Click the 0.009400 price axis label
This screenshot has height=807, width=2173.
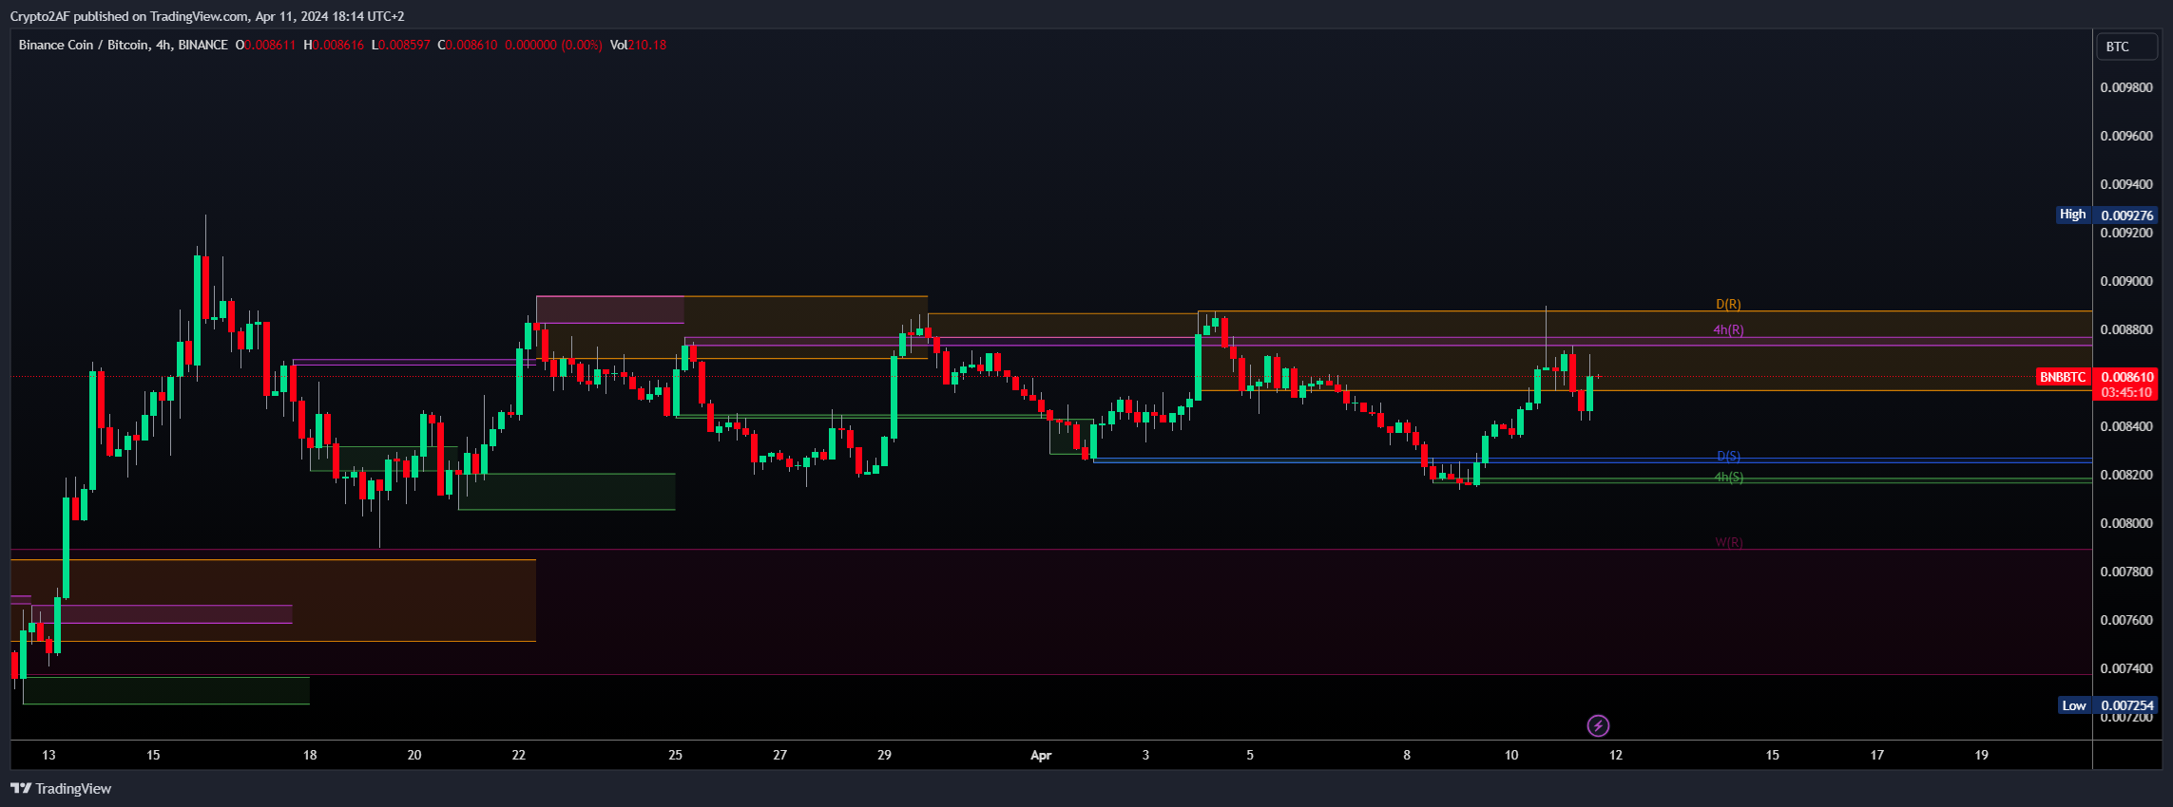point(2126,184)
